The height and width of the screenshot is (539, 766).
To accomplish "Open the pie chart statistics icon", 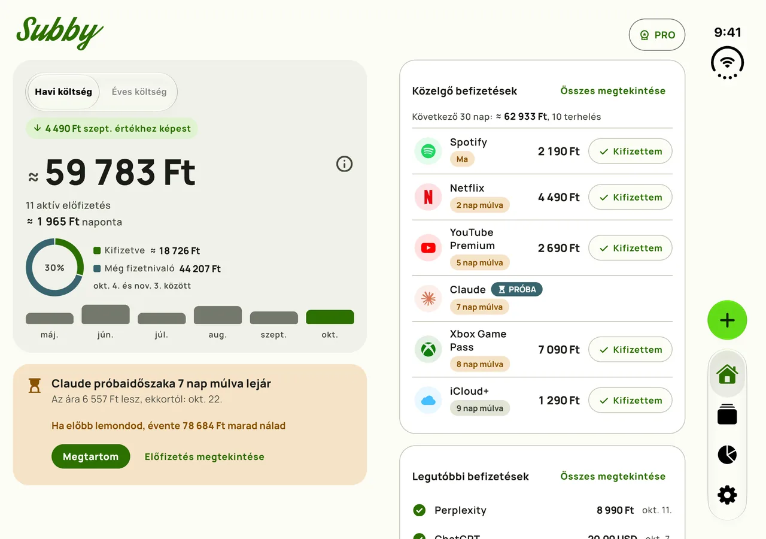I will 727,455.
